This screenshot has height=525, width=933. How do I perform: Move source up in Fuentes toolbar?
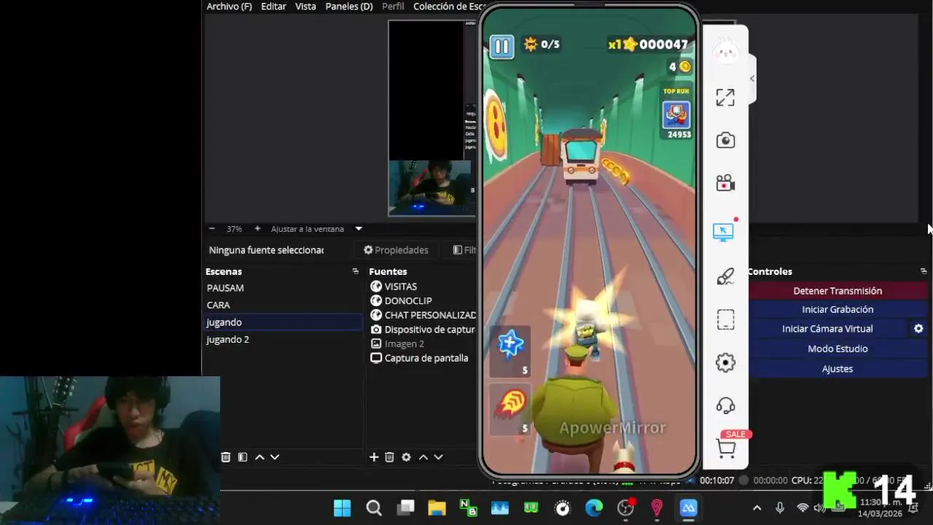pos(423,457)
